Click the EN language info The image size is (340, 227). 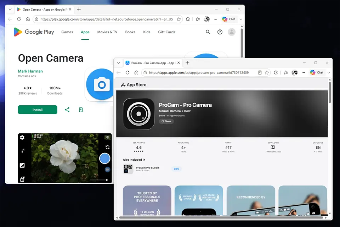tap(318, 147)
